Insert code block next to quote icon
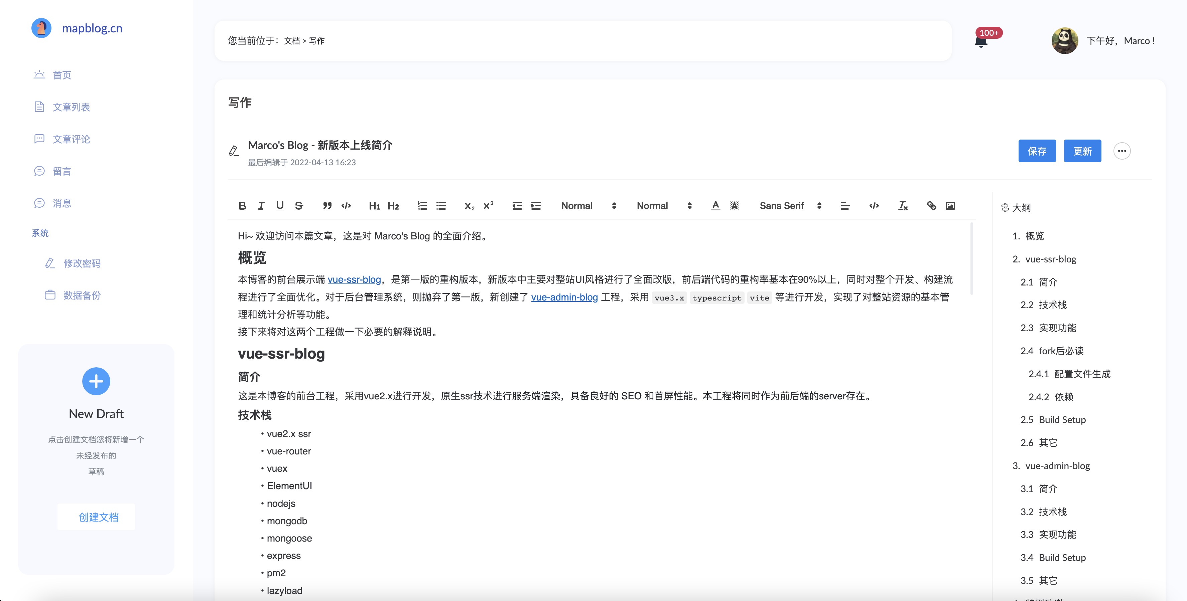This screenshot has height=601, width=1187. point(346,206)
